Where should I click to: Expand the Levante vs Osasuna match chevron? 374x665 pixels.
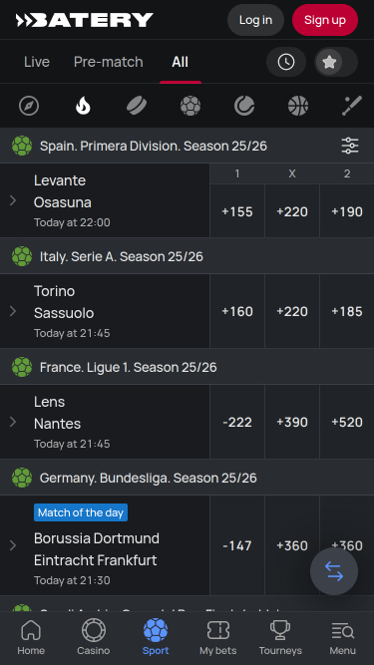[x=13, y=200]
